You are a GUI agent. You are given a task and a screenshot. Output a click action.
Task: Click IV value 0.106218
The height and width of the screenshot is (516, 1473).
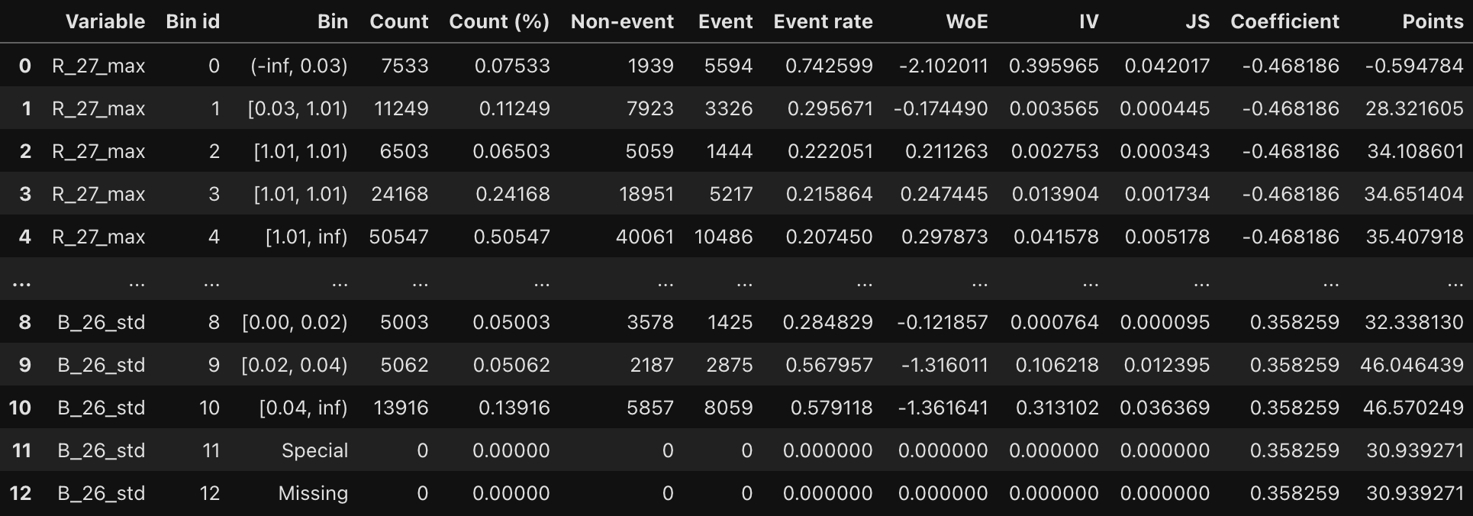pyautogui.click(x=1057, y=365)
